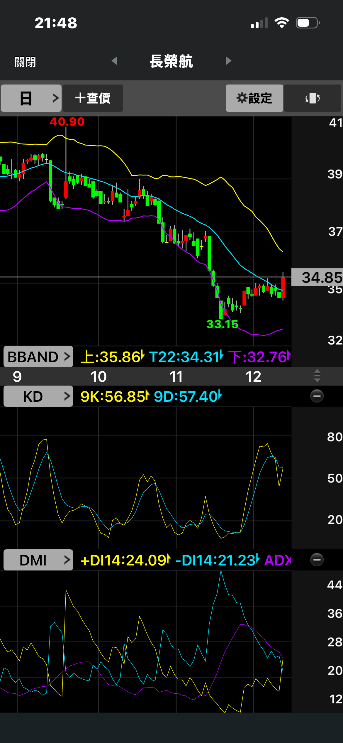Screen dimensions: 343x743
Task: Activate the 查價 price lookup button
Action: pos(93,98)
